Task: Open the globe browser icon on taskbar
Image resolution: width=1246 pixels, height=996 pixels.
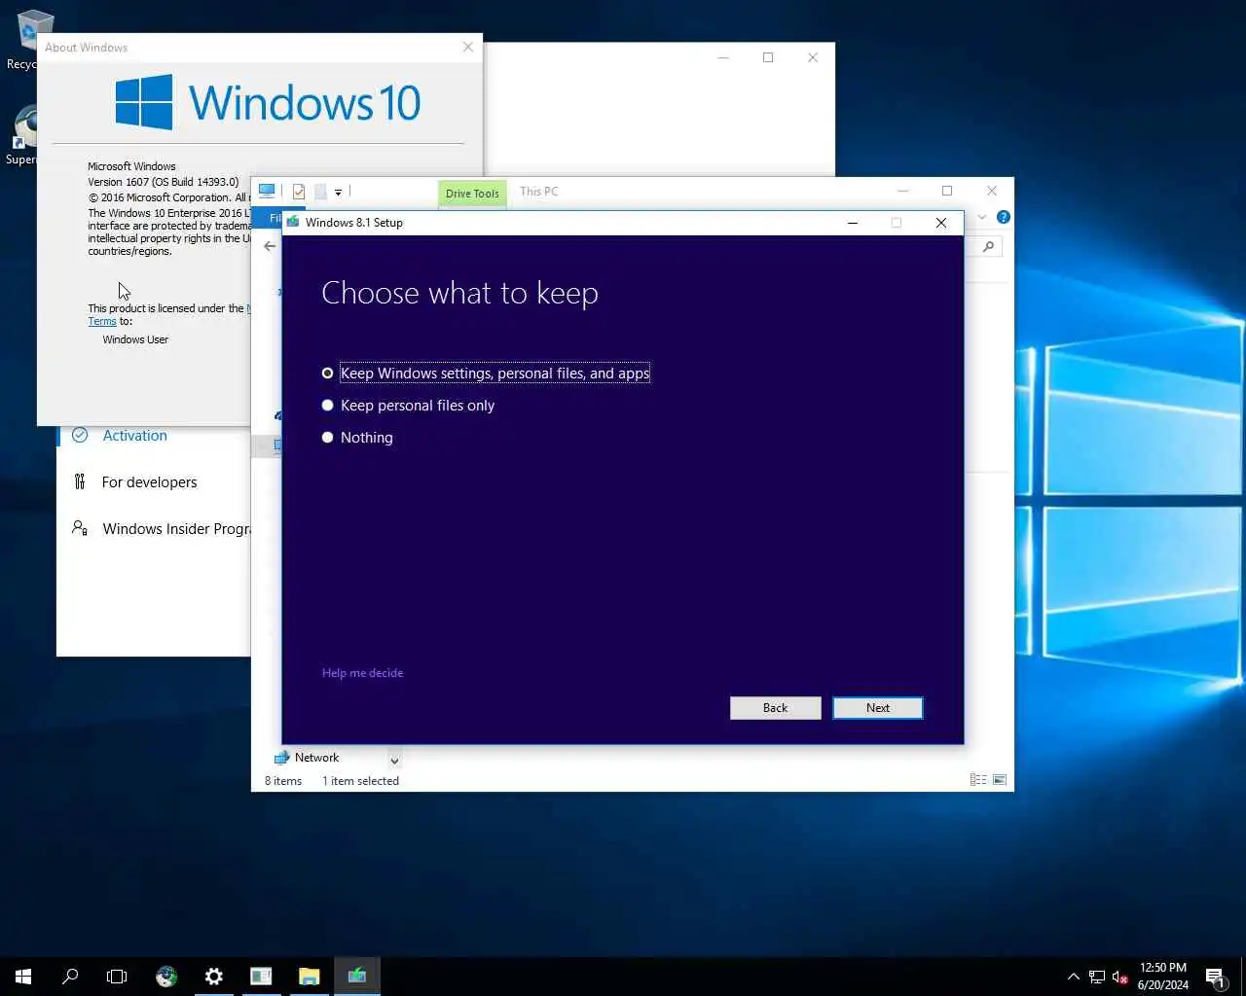Action: [166, 977]
